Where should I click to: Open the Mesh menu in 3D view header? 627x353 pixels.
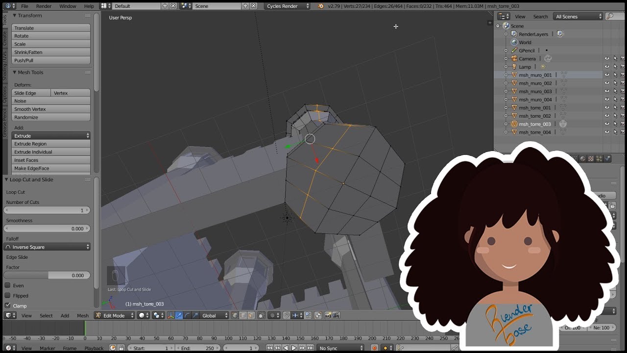(x=83, y=316)
